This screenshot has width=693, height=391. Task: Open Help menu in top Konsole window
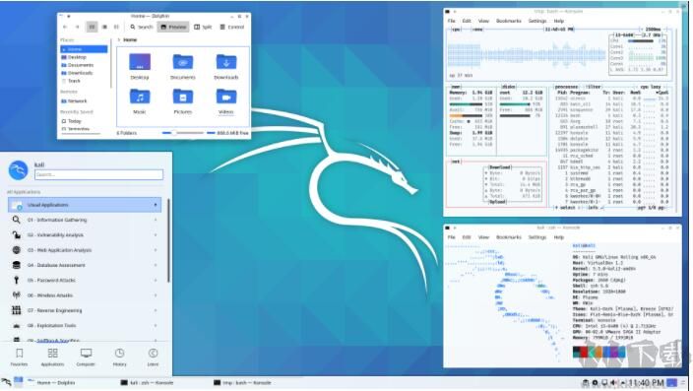[559, 21]
